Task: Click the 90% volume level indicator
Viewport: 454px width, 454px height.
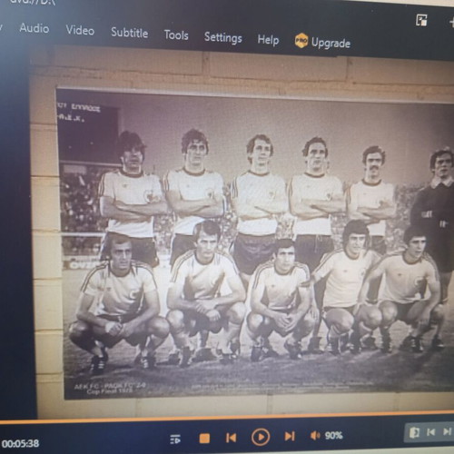Action: 333,436
